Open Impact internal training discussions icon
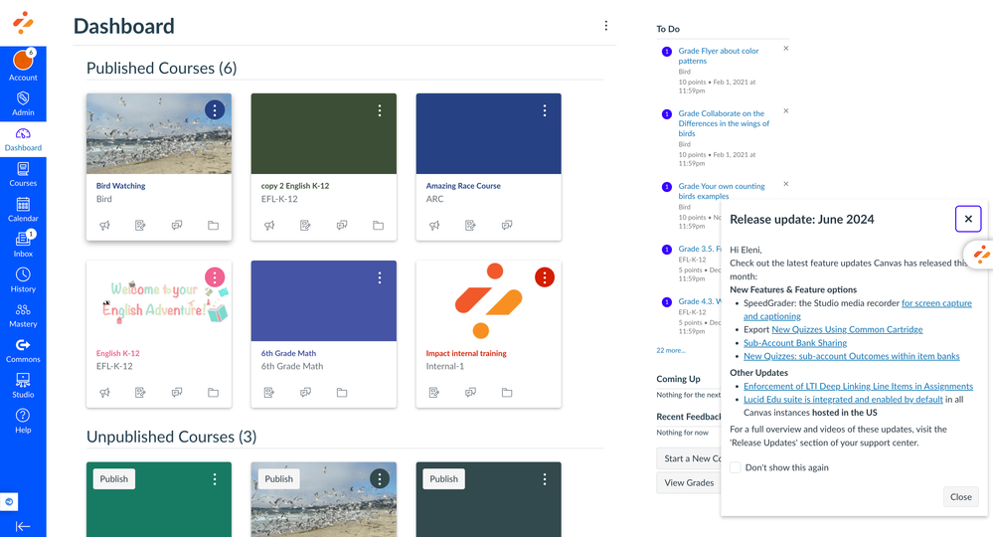 (470, 393)
